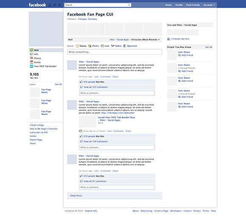Click the Photos icon in left sidebar
This screenshot has width=246, height=221.
tap(31, 58)
